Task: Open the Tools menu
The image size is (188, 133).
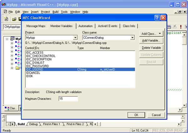Action: 64,12
